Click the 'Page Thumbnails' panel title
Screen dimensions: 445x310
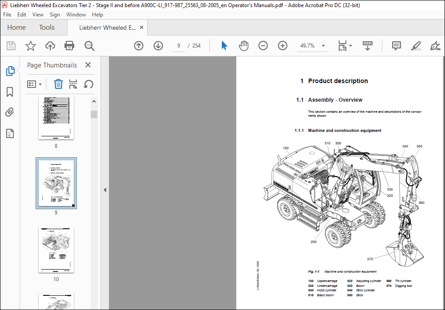52,65
